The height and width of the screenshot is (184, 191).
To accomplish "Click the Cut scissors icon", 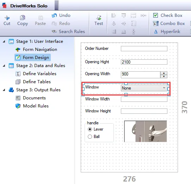I will pos(7,18).
